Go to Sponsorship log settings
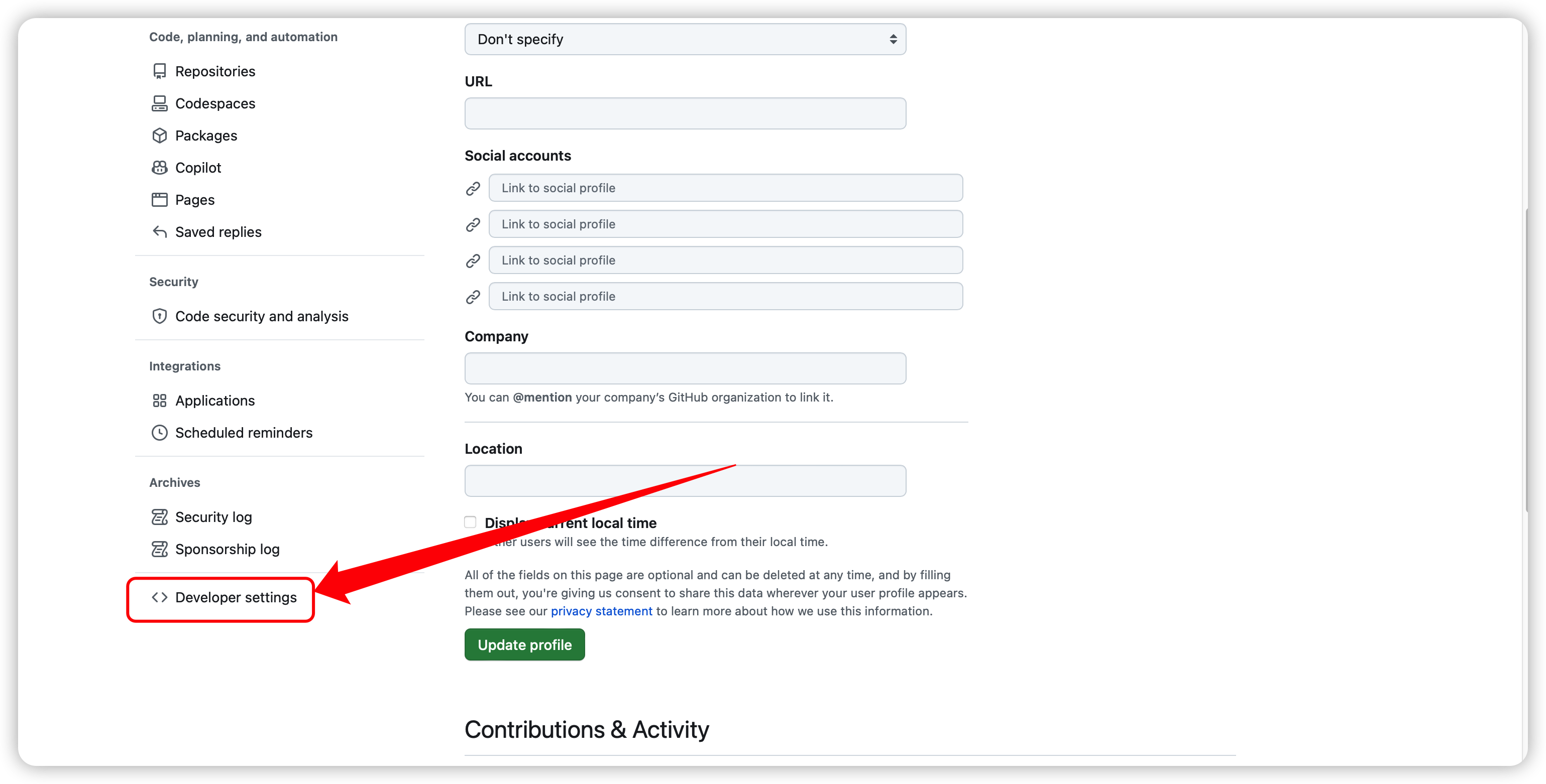The width and height of the screenshot is (1546, 784). coord(227,550)
